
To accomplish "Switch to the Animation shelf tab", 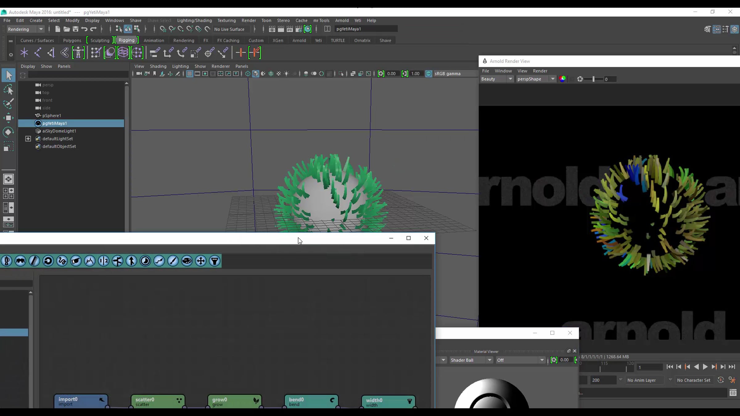I will coord(154,40).
